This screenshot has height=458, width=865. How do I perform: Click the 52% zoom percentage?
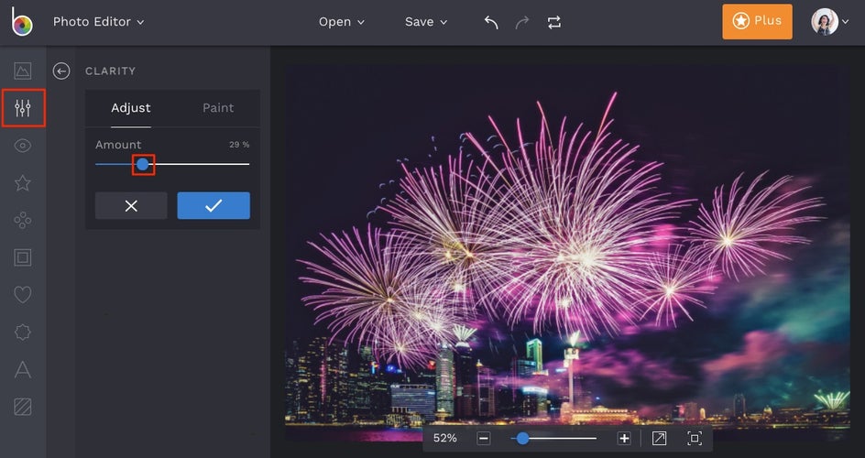(444, 438)
